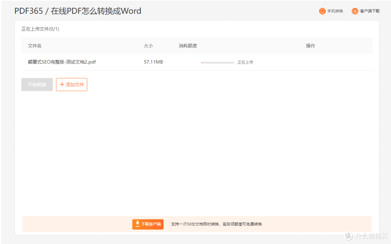The height and width of the screenshot is (244, 391).
Task: Open the 手机转换 link text
Action: click(x=335, y=11)
